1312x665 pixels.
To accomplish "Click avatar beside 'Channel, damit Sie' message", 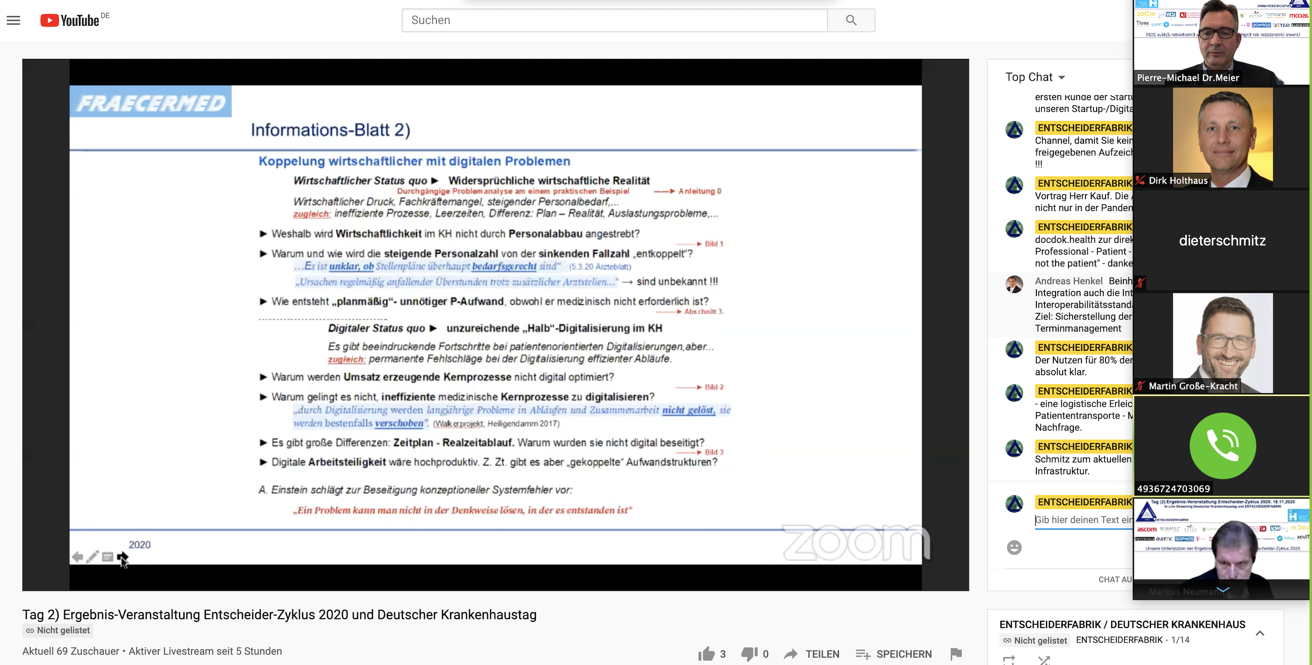I will pyautogui.click(x=1014, y=130).
